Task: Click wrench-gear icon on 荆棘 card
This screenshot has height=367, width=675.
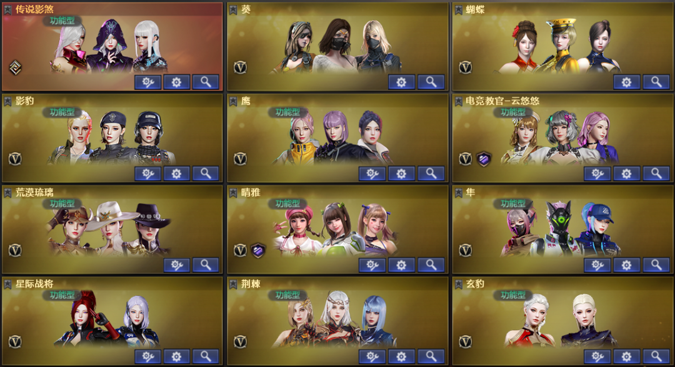Action: pos(372,356)
